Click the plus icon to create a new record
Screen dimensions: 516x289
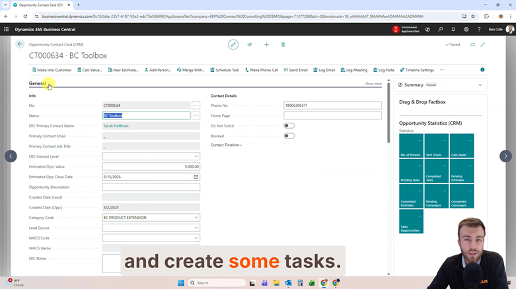coord(266,44)
